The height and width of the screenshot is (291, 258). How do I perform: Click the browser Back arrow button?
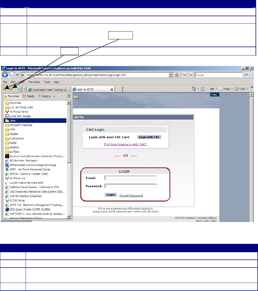pyautogui.click(x=5, y=75)
